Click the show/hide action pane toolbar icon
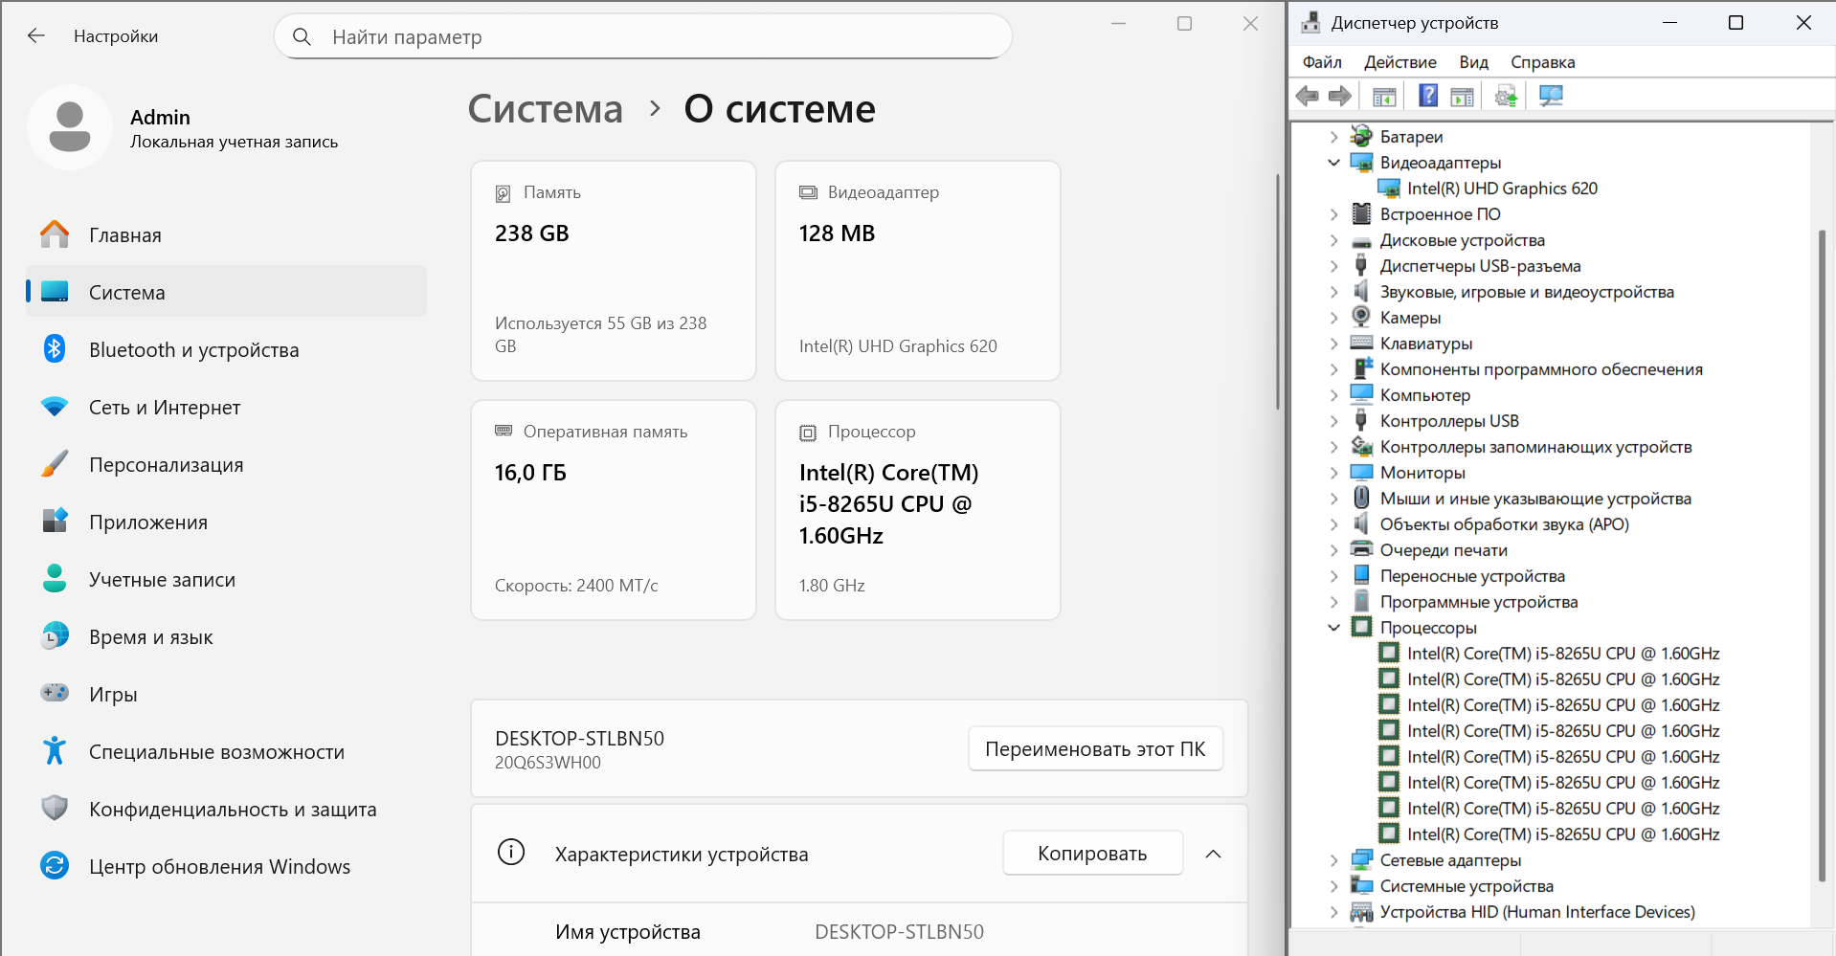The width and height of the screenshot is (1836, 956). click(x=1462, y=96)
